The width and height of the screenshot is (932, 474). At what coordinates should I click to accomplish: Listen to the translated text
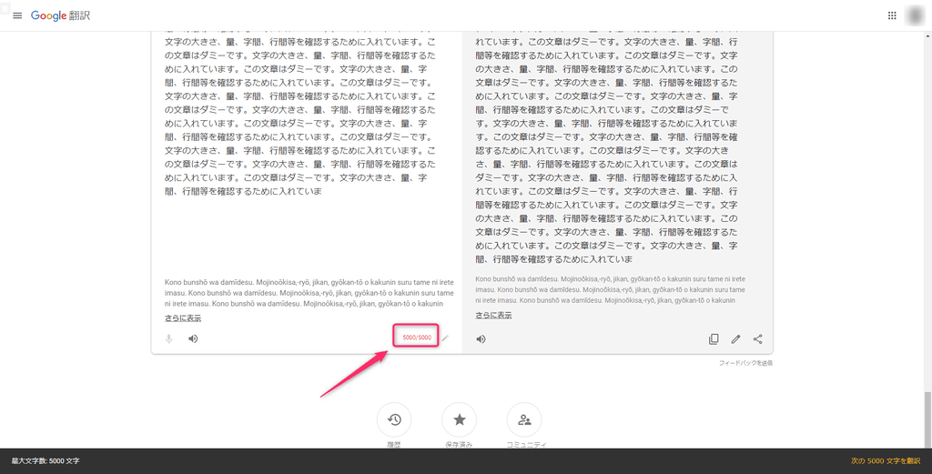(481, 339)
